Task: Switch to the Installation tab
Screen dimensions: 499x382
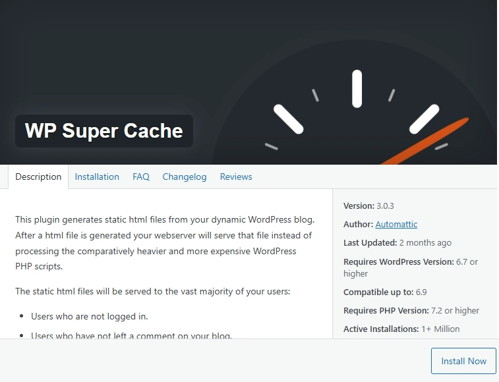Action: point(97,177)
